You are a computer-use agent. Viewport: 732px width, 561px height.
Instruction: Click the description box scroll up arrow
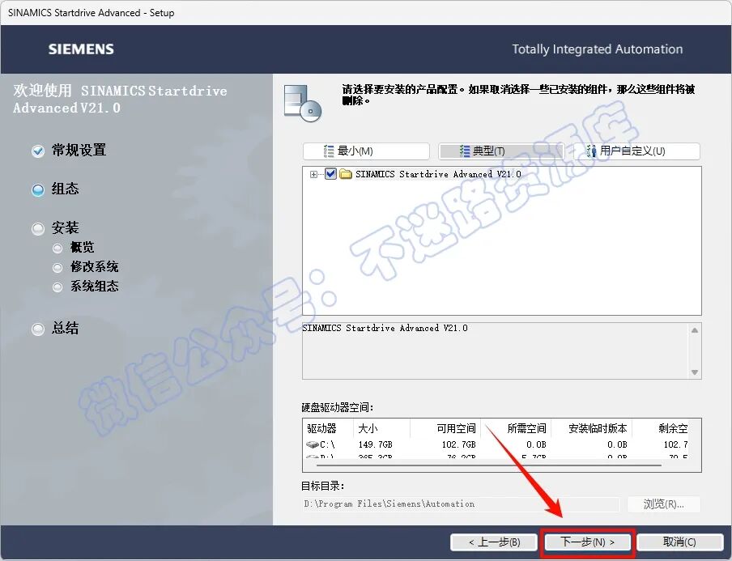pos(695,330)
